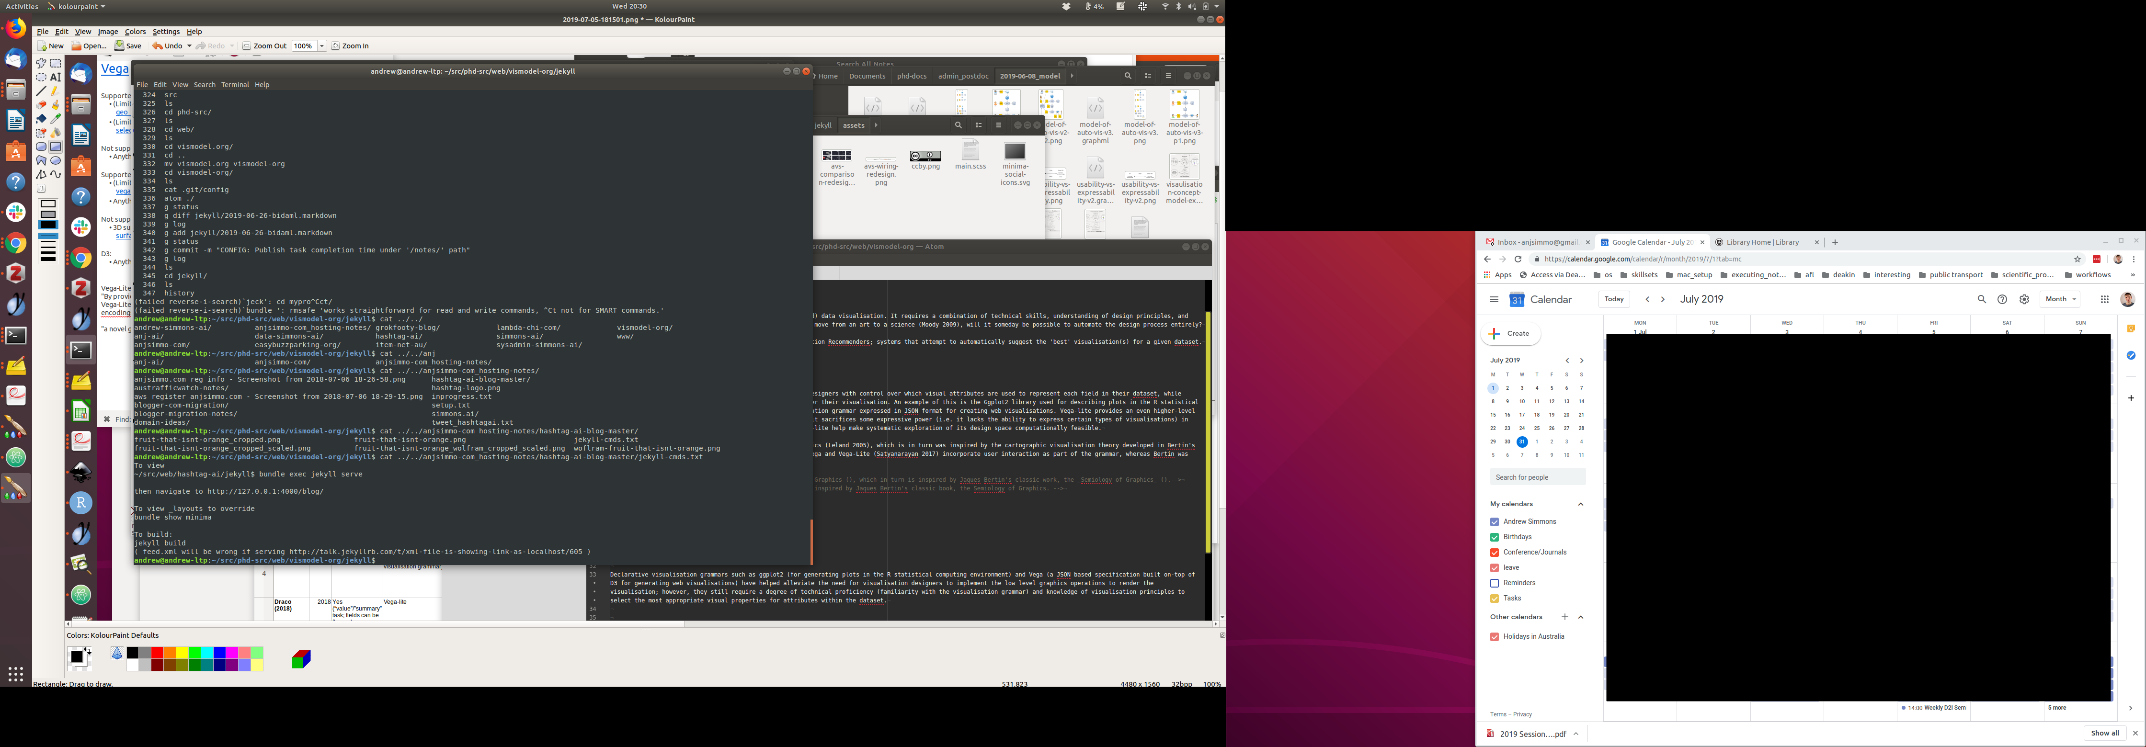Select the Flood Fill bucket tool
Image resolution: width=2146 pixels, height=747 pixels.
coord(41,119)
